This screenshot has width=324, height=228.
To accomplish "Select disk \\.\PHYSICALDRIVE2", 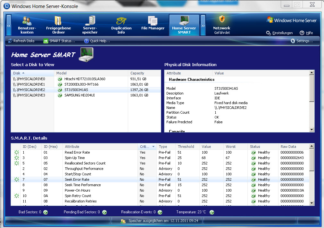I will (86, 90).
